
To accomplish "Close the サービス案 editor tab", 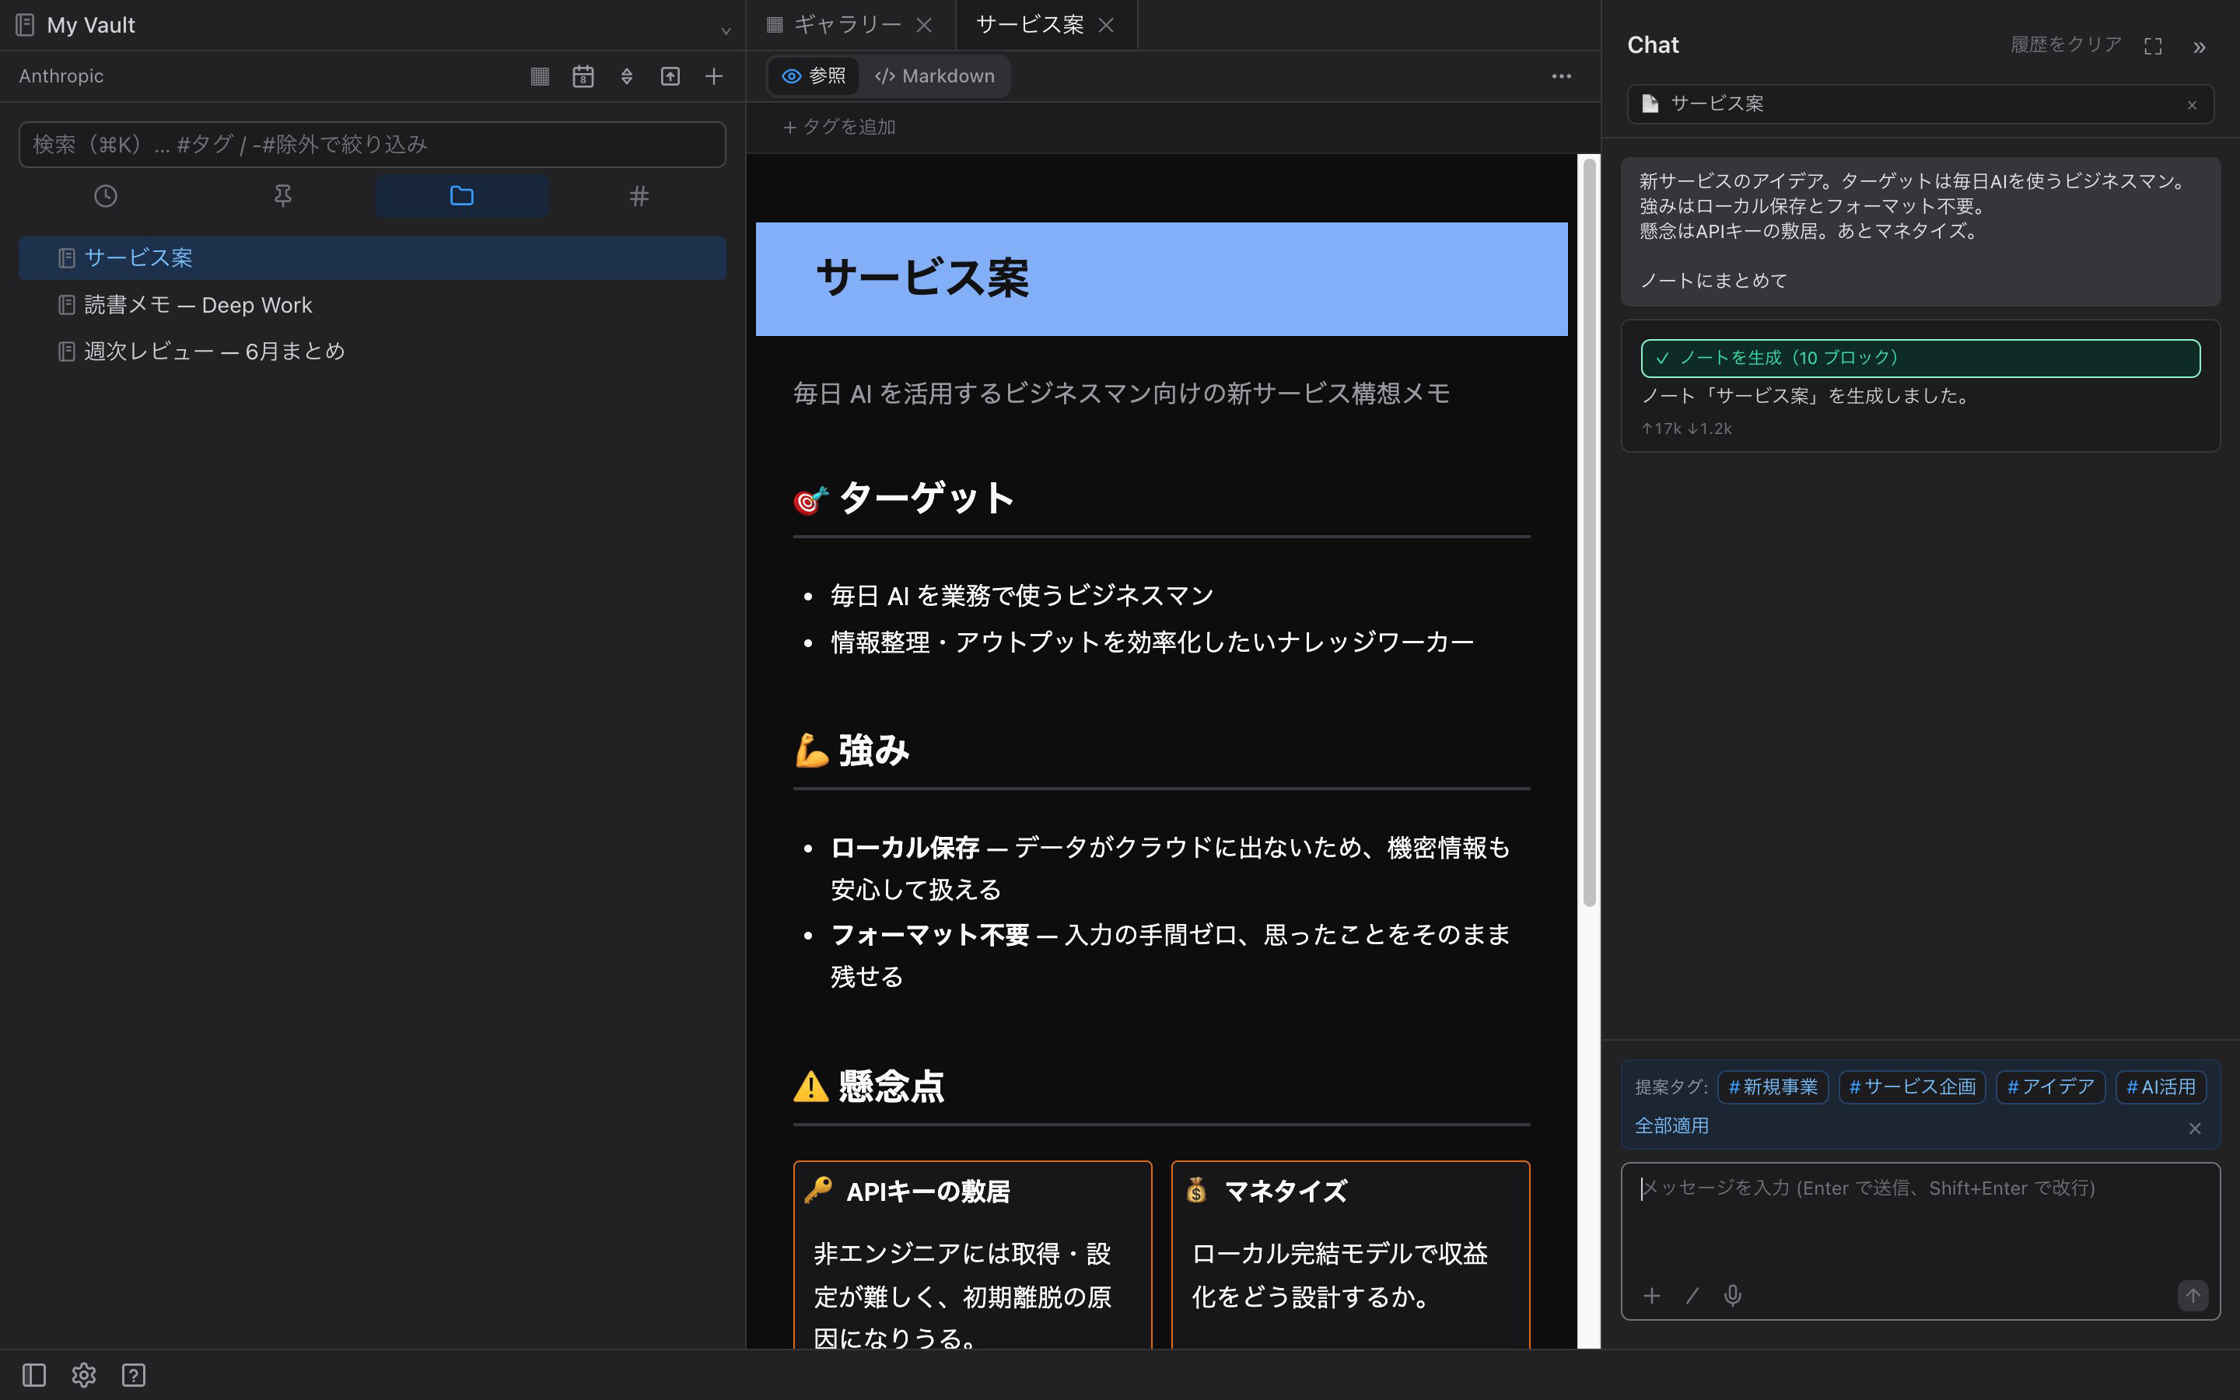I will (x=1106, y=25).
